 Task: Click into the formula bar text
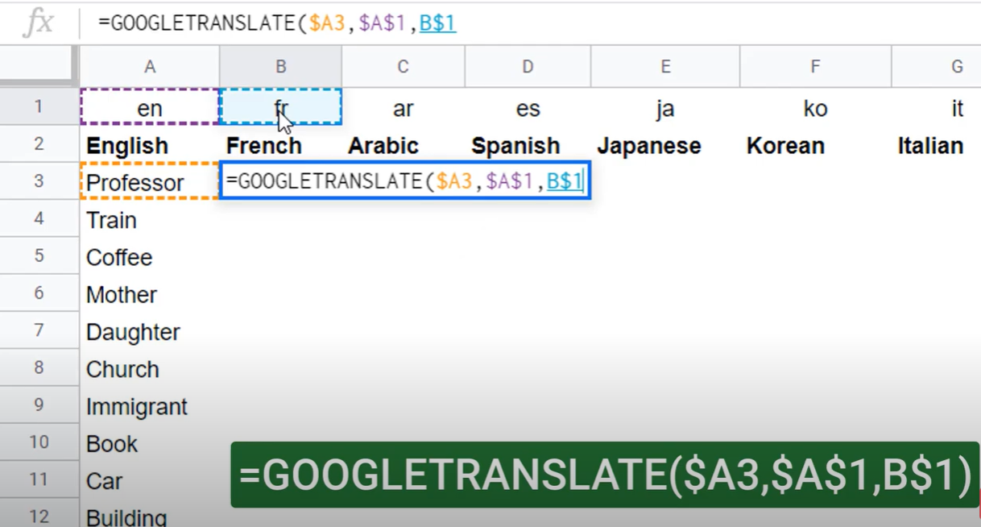coord(277,23)
